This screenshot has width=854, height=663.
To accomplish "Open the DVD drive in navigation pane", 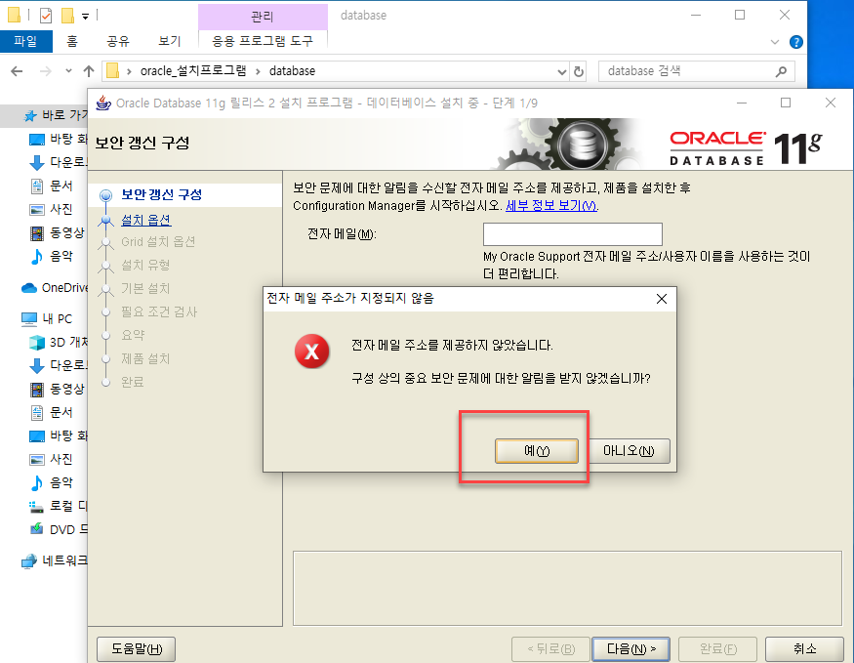I will (x=57, y=529).
